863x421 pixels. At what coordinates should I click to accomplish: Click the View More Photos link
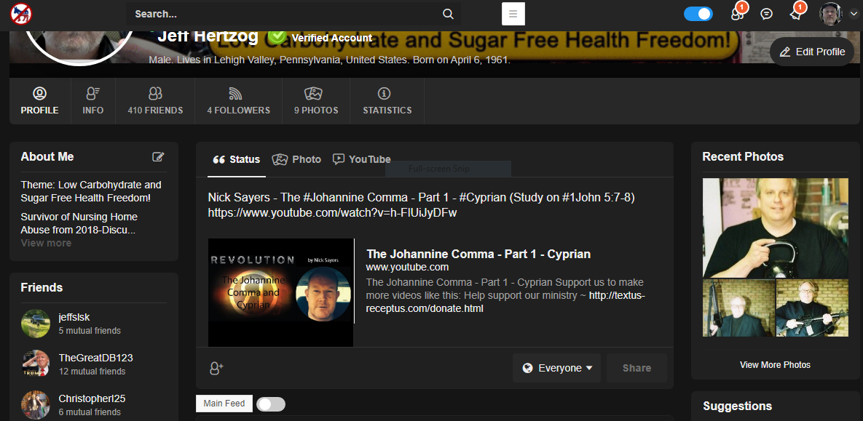(x=775, y=365)
